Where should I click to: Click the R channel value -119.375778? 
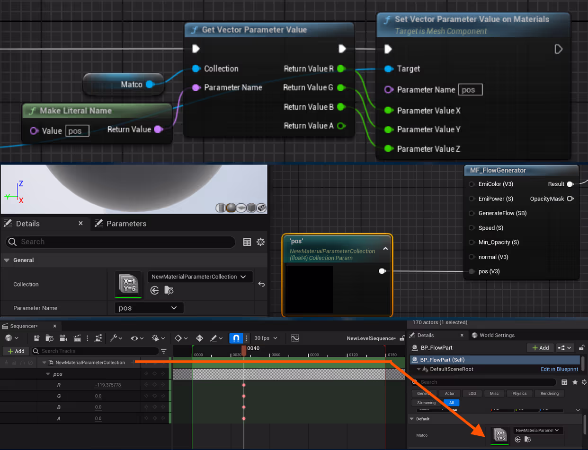108,385
